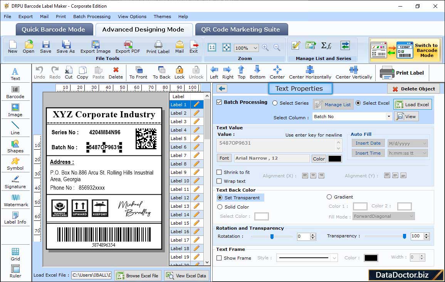Screen dimensions: 445x282
Task: Click Print Label in File Tools
Action: [x=158, y=47]
